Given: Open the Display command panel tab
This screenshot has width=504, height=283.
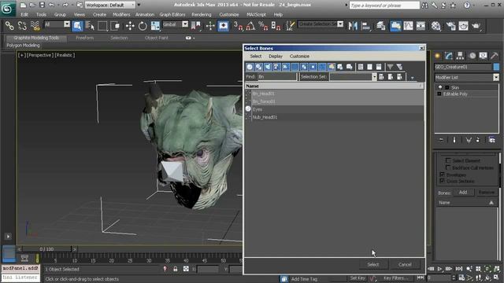Looking at the screenshot, I should [483, 56].
